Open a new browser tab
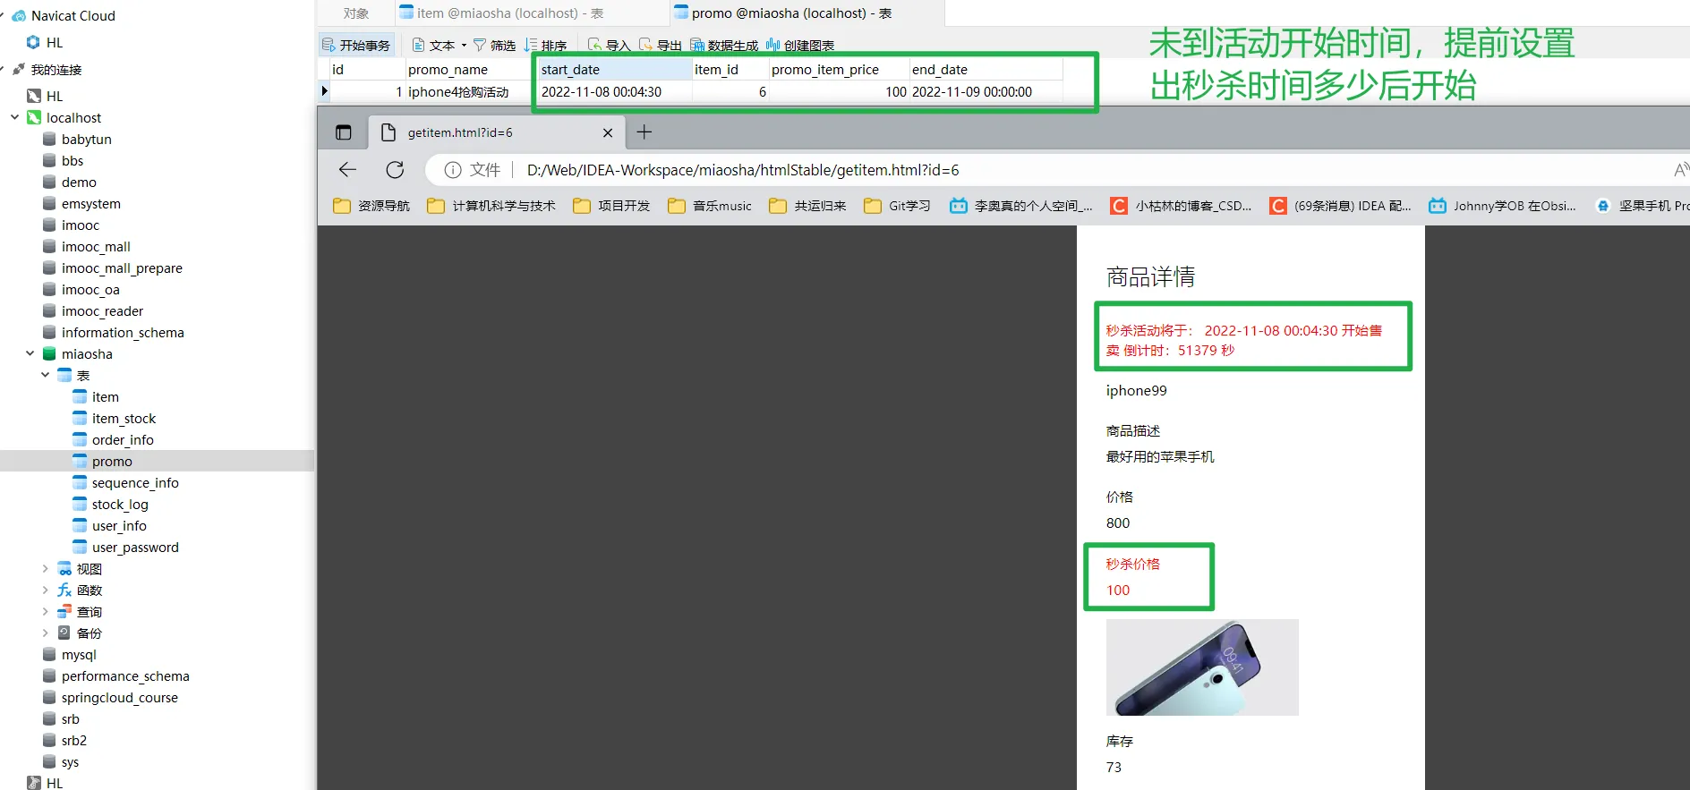The width and height of the screenshot is (1690, 790). 644,132
